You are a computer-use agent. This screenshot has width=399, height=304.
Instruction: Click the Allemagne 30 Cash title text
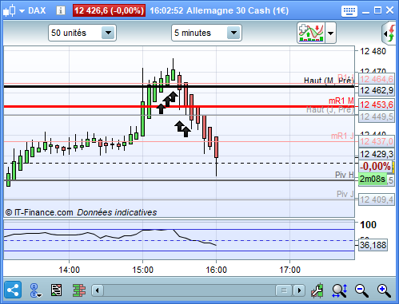pyautogui.click(x=237, y=10)
